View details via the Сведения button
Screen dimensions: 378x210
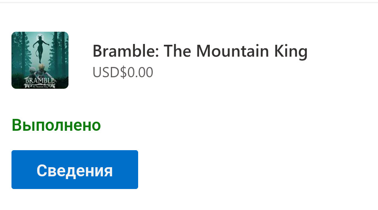tap(75, 170)
